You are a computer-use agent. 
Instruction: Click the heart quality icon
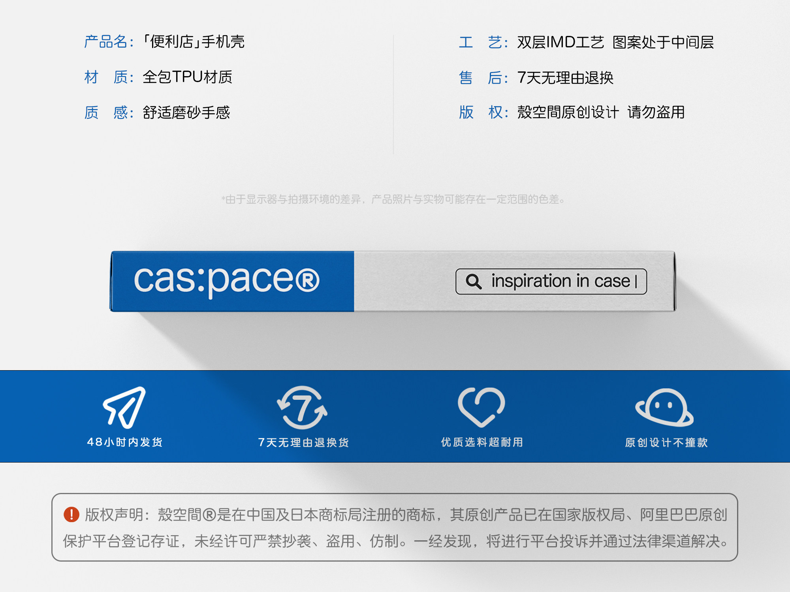click(481, 407)
